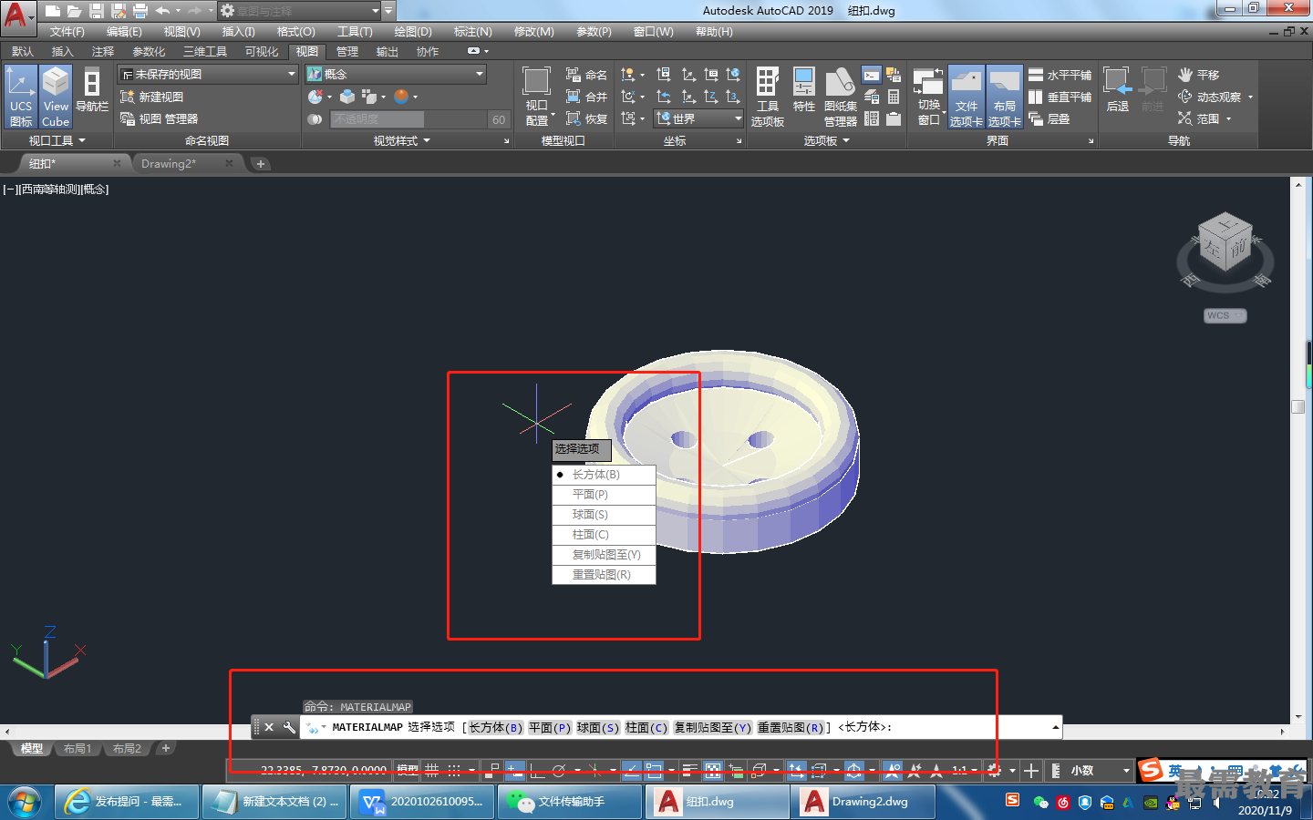Click 层叠 cascade windows

[1049, 118]
